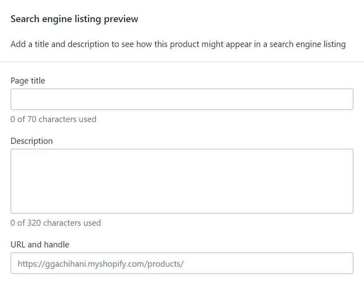Click the Page title input field

pyautogui.click(x=182, y=99)
